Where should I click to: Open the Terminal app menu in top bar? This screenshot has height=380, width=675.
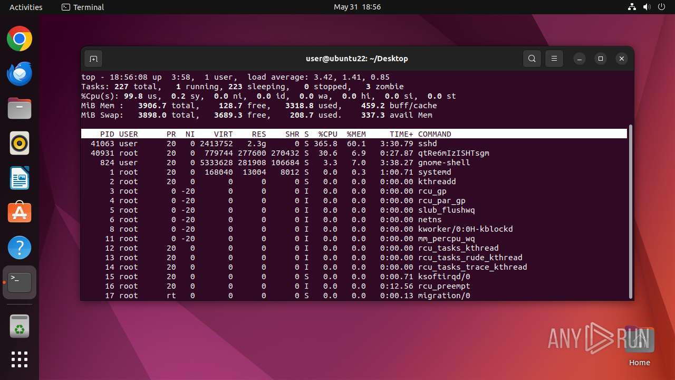(x=83, y=7)
